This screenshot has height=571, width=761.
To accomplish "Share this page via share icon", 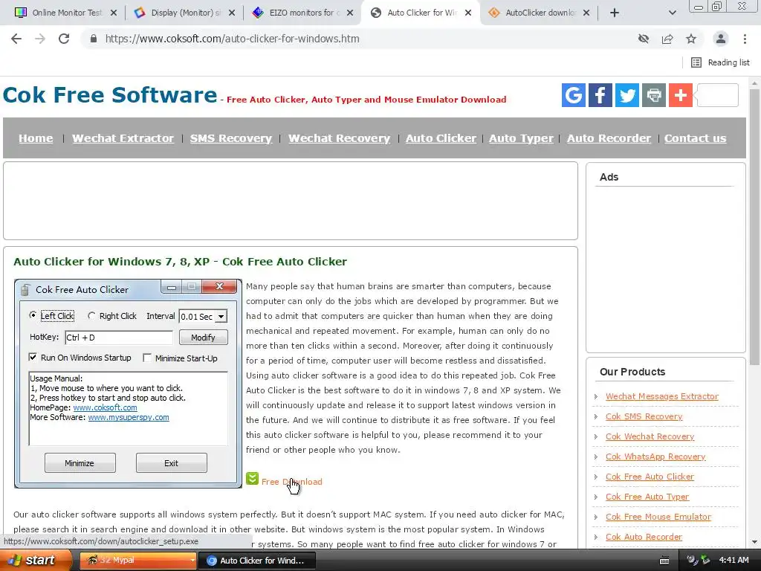I will pyautogui.click(x=667, y=39).
